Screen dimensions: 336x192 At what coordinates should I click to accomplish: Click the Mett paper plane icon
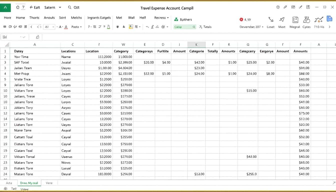(282, 19)
